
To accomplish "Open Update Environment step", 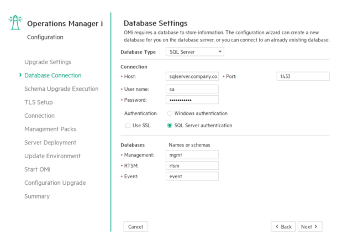I will (x=52, y=156).
